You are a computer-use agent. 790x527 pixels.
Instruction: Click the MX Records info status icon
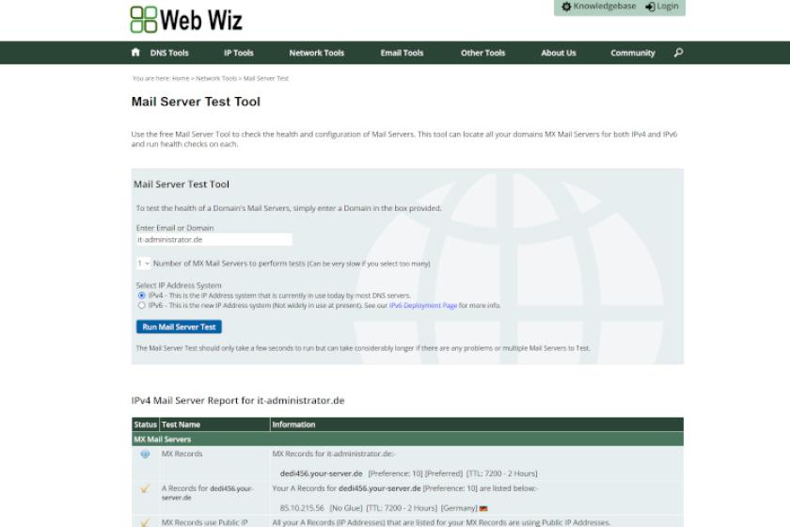145,454
